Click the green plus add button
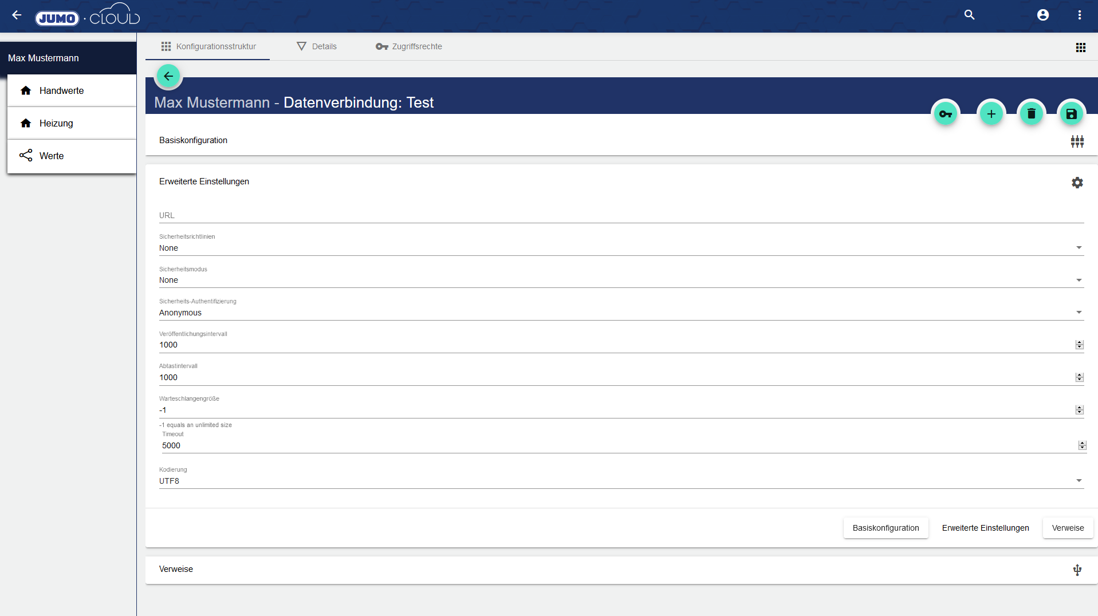The image size is (1098, 616). coord(991,114)
